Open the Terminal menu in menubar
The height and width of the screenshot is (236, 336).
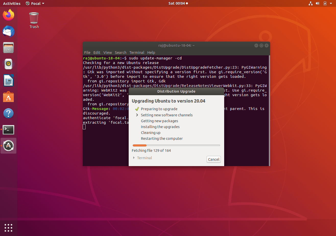pyautogui.click(x=137, y=52)
